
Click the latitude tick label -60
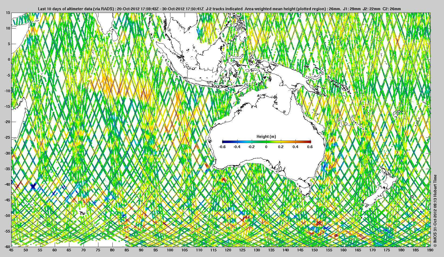pyautogui.click(x=7, y=247)
